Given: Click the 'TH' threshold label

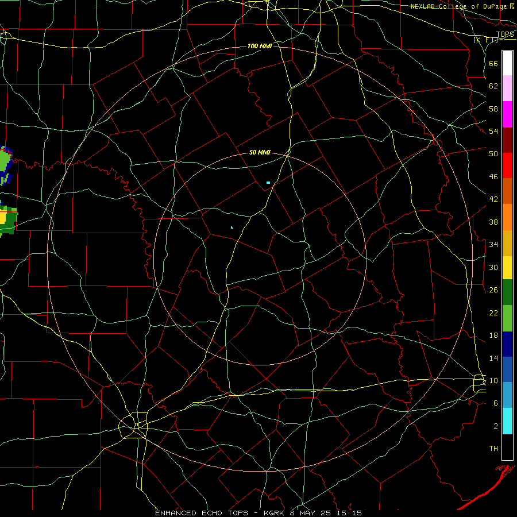Looking at the screenshot, I should point(493,449).
